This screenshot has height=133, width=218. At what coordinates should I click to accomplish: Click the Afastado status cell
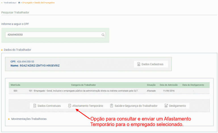coord(151,91)
